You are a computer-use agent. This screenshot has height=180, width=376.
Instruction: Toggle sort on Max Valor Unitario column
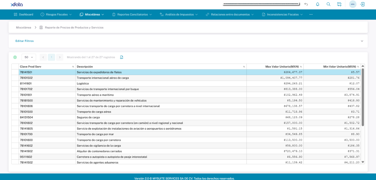pyautogui.click(x=282, y=67)
